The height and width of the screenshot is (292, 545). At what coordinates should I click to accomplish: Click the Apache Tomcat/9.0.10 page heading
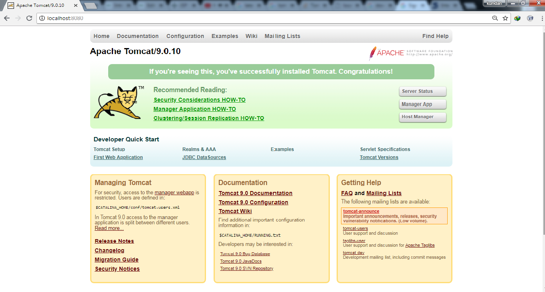[x=135, y=51]
